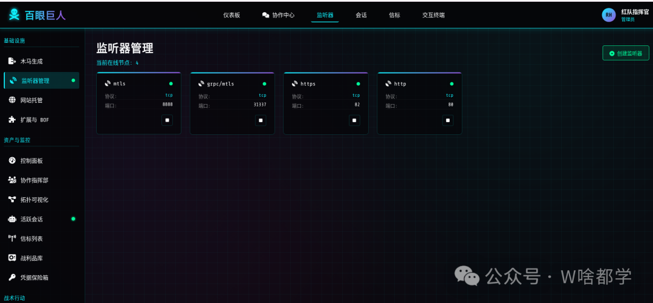The width and height of the screenshot is (653, 303).
Task: Click the 百眼巨人 brand title
Action: coord(45,15)
